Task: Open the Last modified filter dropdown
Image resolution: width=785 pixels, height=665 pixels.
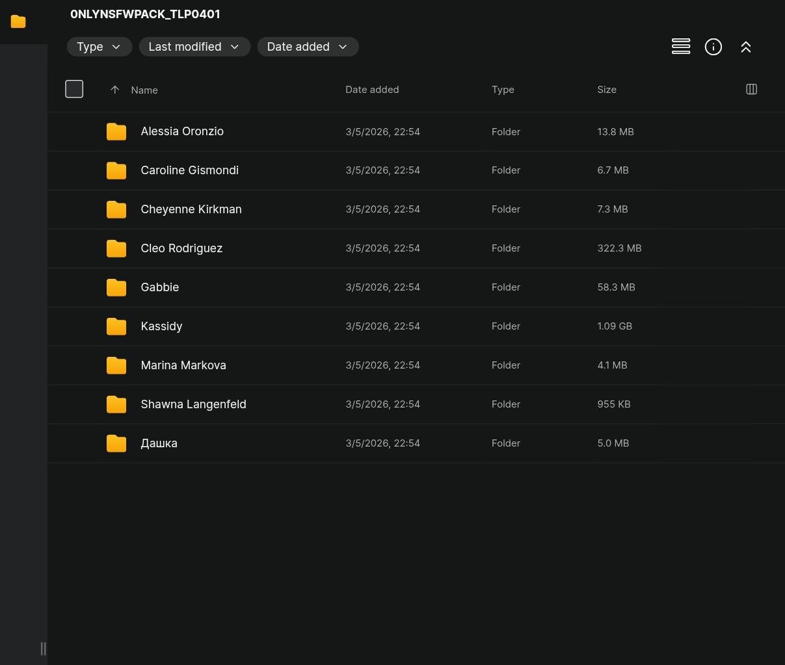Action: tap(194, 47)
